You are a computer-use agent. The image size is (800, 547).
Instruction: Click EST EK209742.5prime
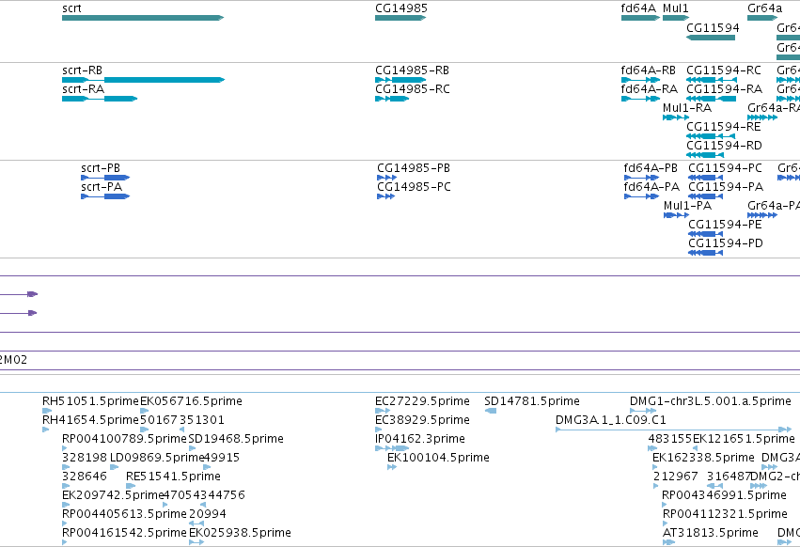point(66,505)
